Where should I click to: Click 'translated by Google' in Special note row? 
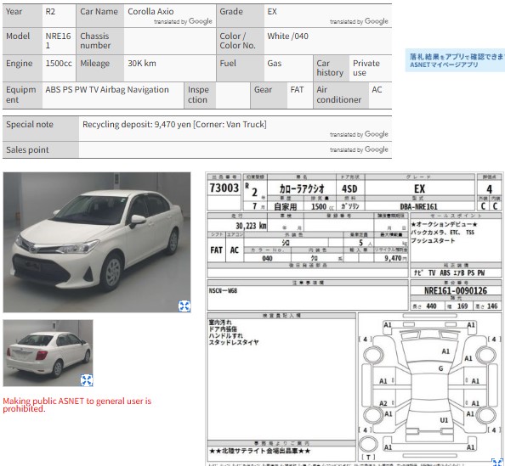click(359, 134)
